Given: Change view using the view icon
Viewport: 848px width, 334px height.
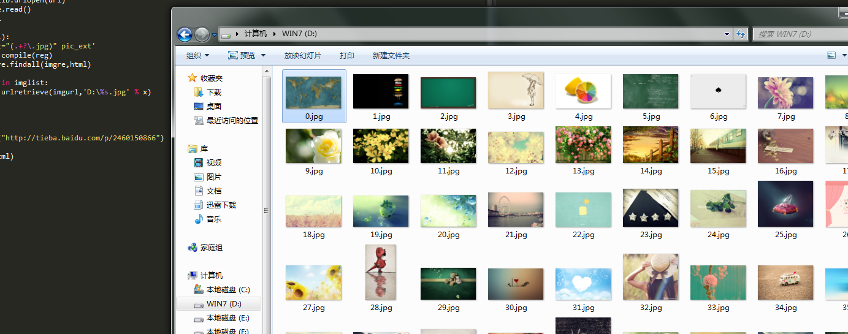Looking at the screenshot, I should coord(831,56).
